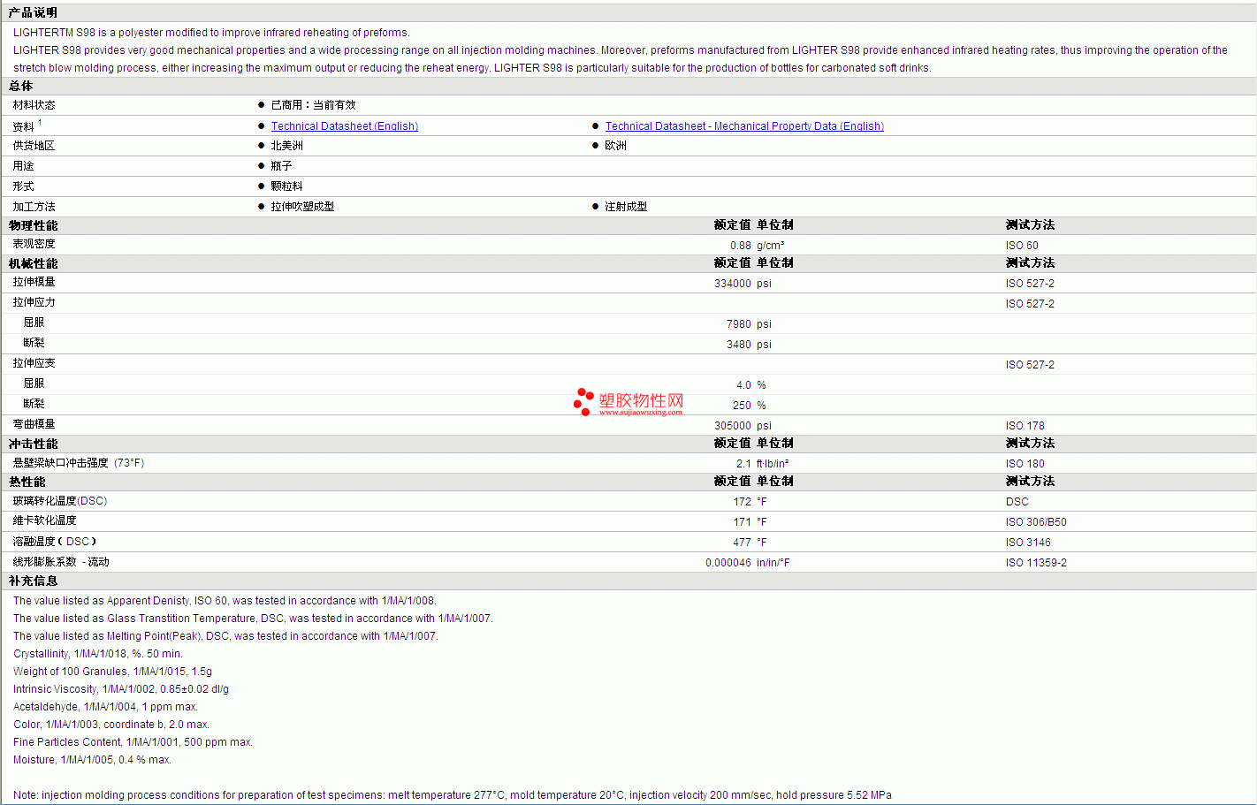Select the 注射成型 processing method
1257x805 pixels.
[627, 207]
